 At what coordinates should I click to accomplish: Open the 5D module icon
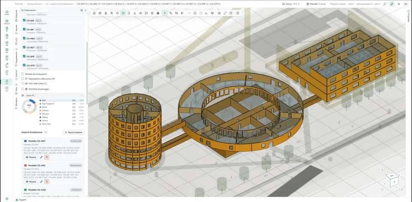pyautogui.click(x=6, y=58)
